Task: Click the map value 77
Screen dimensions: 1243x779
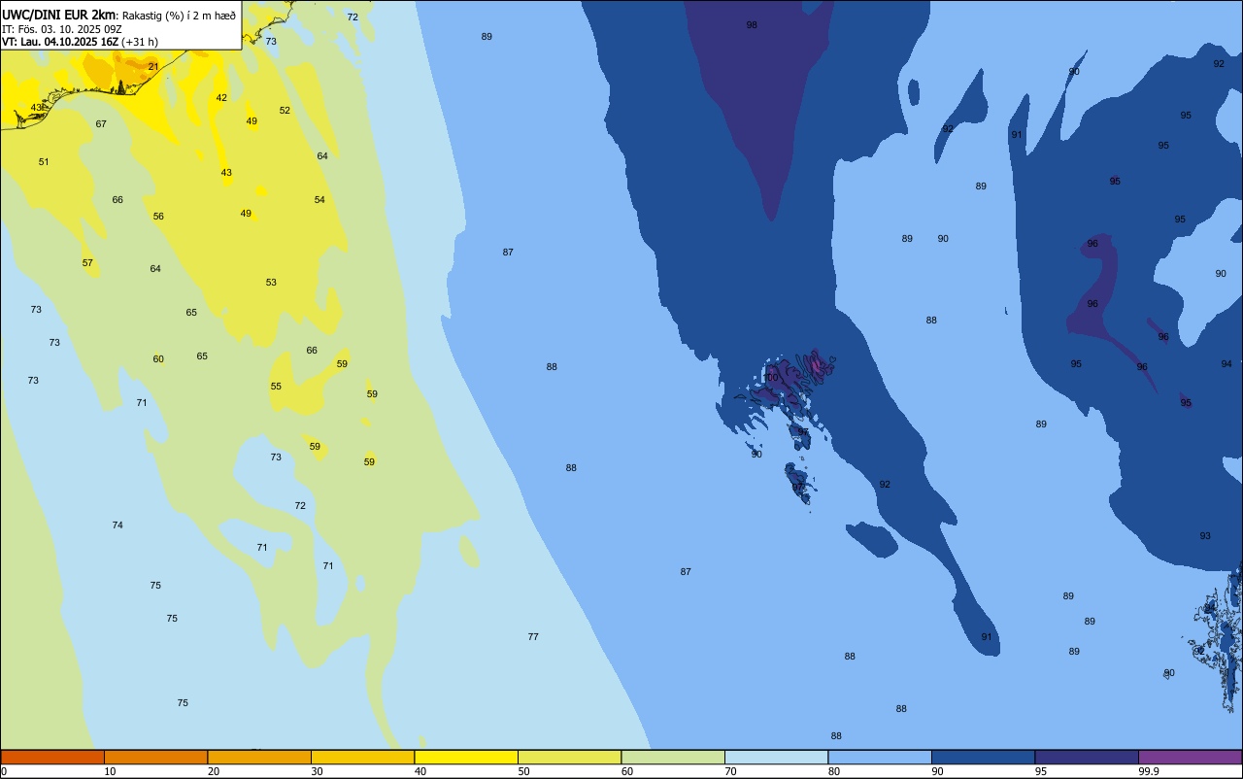Action: (x=533, y=637)
